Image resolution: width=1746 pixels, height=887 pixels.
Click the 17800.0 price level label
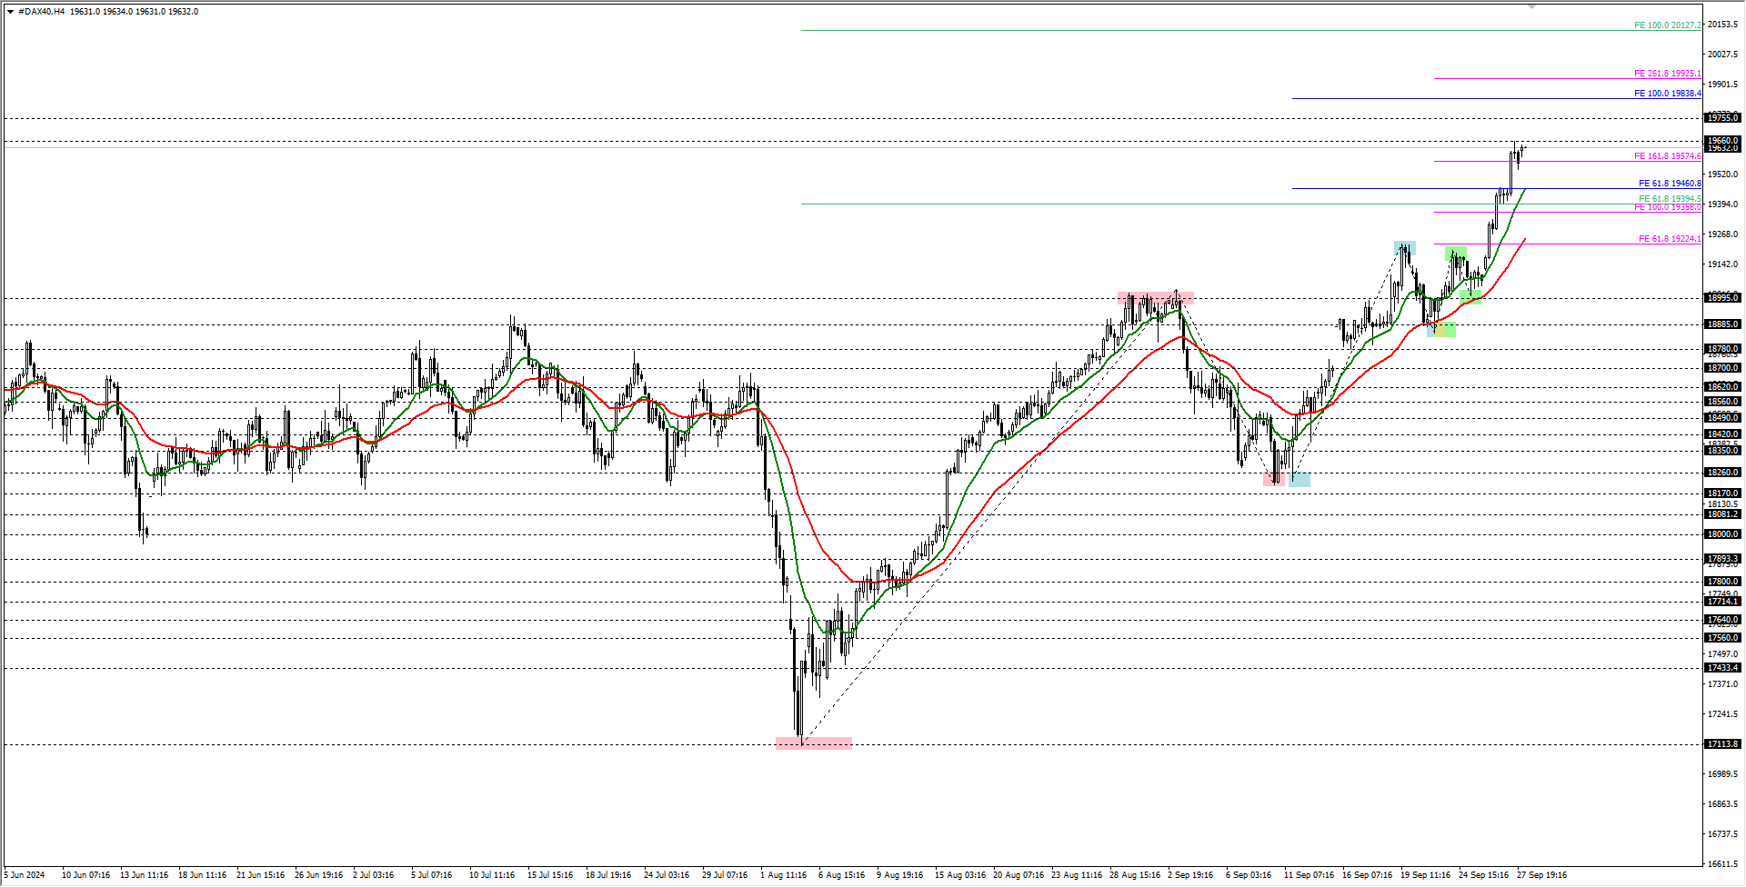click(x=1722, y=582)
